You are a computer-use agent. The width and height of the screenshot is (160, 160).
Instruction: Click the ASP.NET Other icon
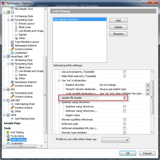click(12, 111)
